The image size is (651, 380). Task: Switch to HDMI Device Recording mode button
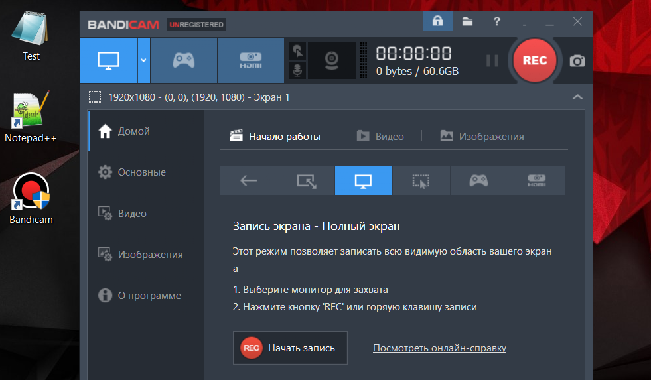251,60
